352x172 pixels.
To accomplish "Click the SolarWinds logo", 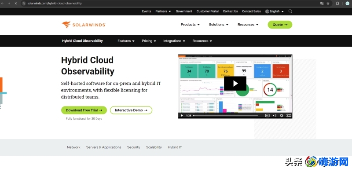I will click(x=83, y=25).
